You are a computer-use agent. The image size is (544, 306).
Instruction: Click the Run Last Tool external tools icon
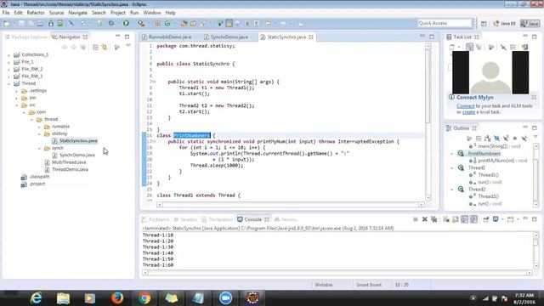141,23
